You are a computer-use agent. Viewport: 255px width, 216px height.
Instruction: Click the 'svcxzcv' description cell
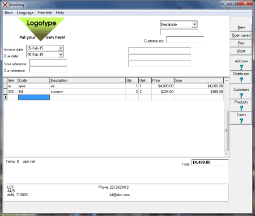pyautogui.click(x=88, y=92)
